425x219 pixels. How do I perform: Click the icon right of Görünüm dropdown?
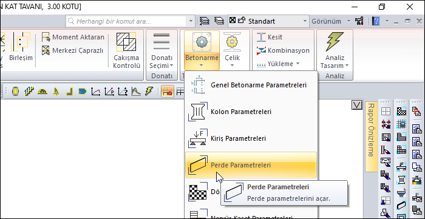[x=359, y=21]
